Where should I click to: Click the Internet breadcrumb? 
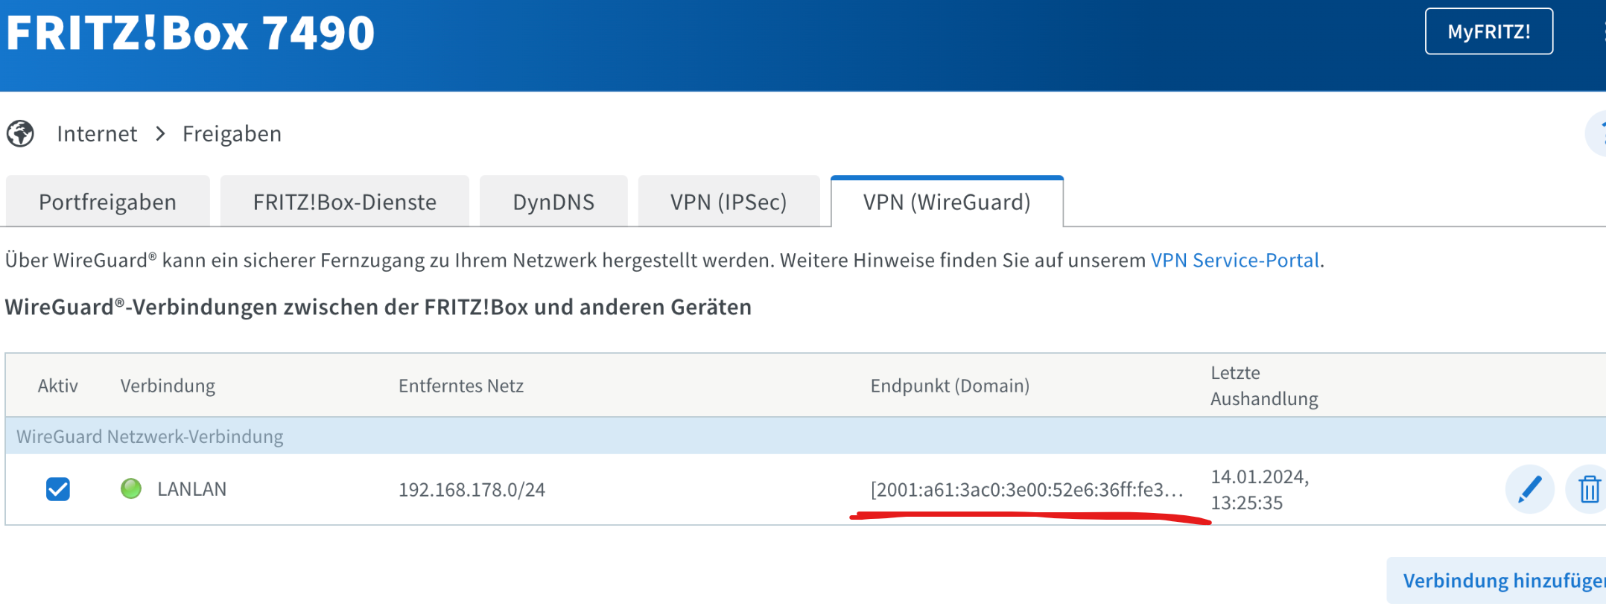tap(97, 134)
